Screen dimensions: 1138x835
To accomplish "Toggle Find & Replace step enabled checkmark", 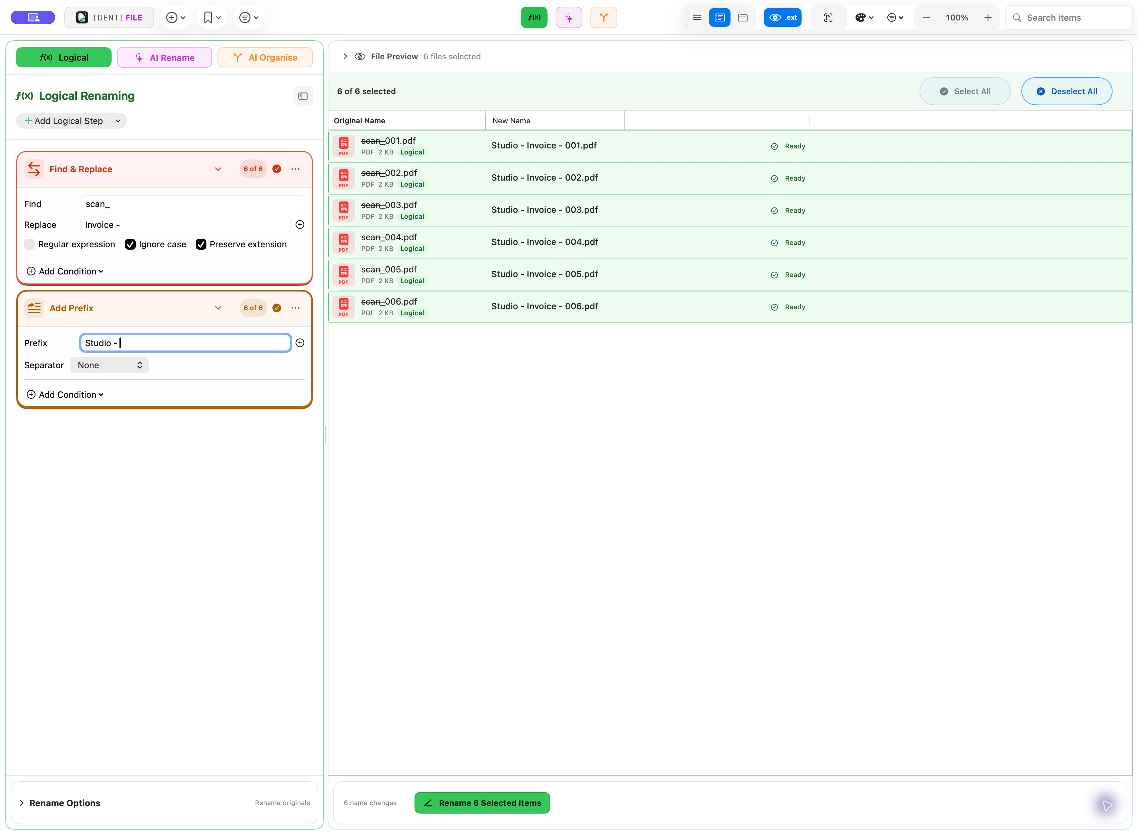I will point(276,169).
